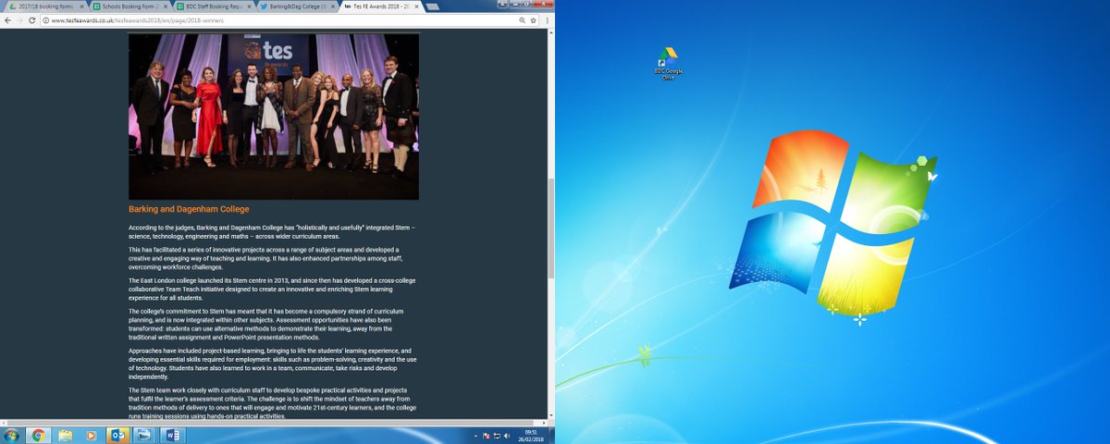The width and height of the screenshot is (1110, 444).
Task: Reload the Tes FE Awards page
Action: [32, 19]
